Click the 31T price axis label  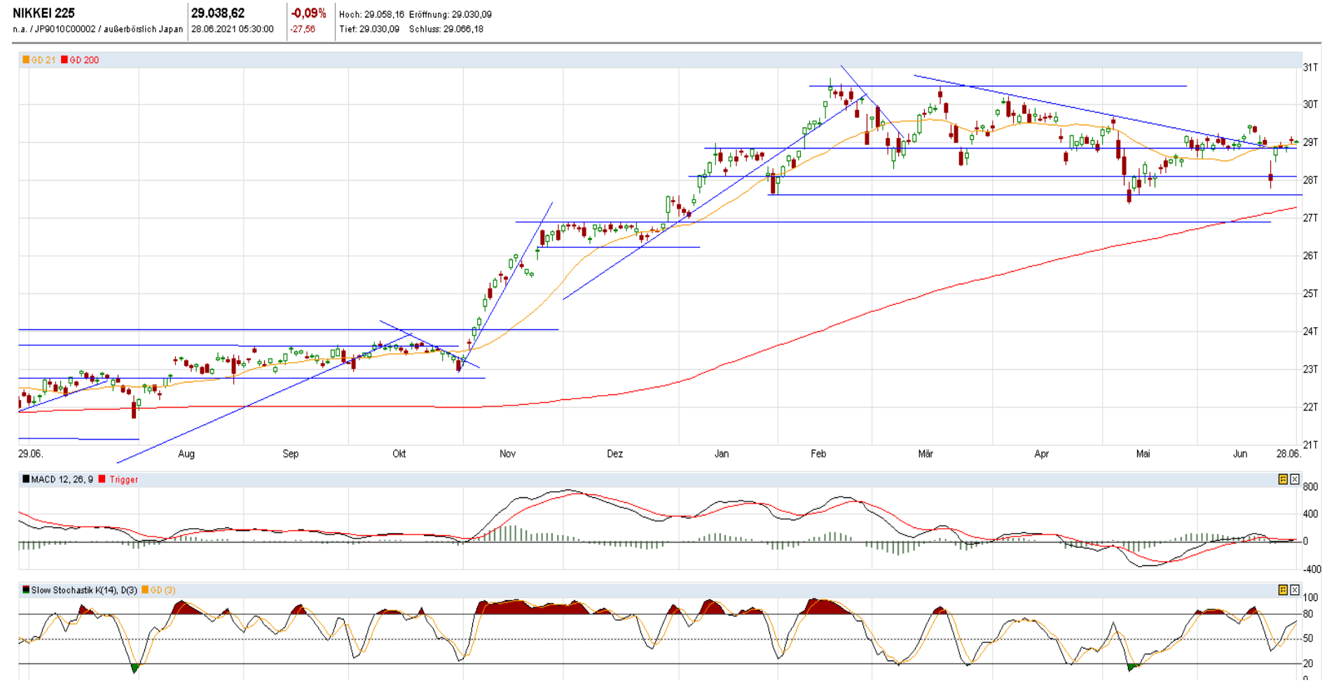(1310, 67)
